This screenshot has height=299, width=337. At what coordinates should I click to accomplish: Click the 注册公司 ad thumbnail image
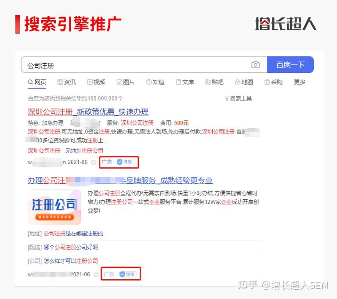54,207
